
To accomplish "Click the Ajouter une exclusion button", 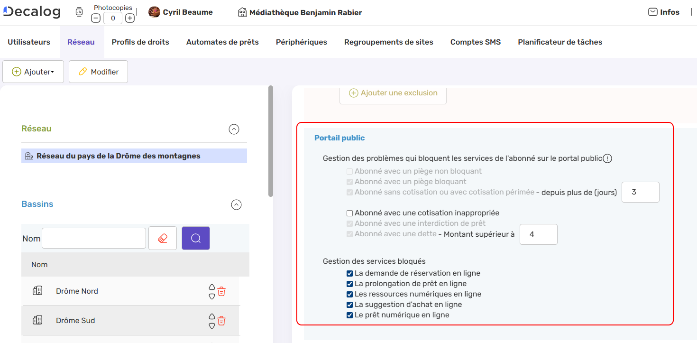I will [393, 93].
